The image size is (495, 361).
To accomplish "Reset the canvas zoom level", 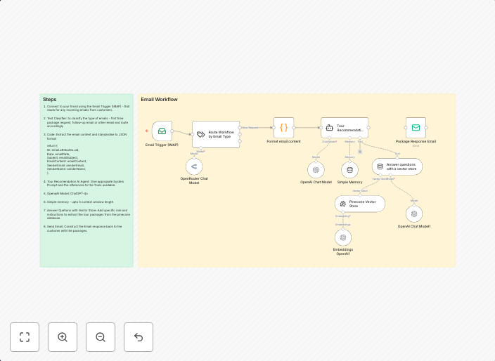I will point(139,337).
